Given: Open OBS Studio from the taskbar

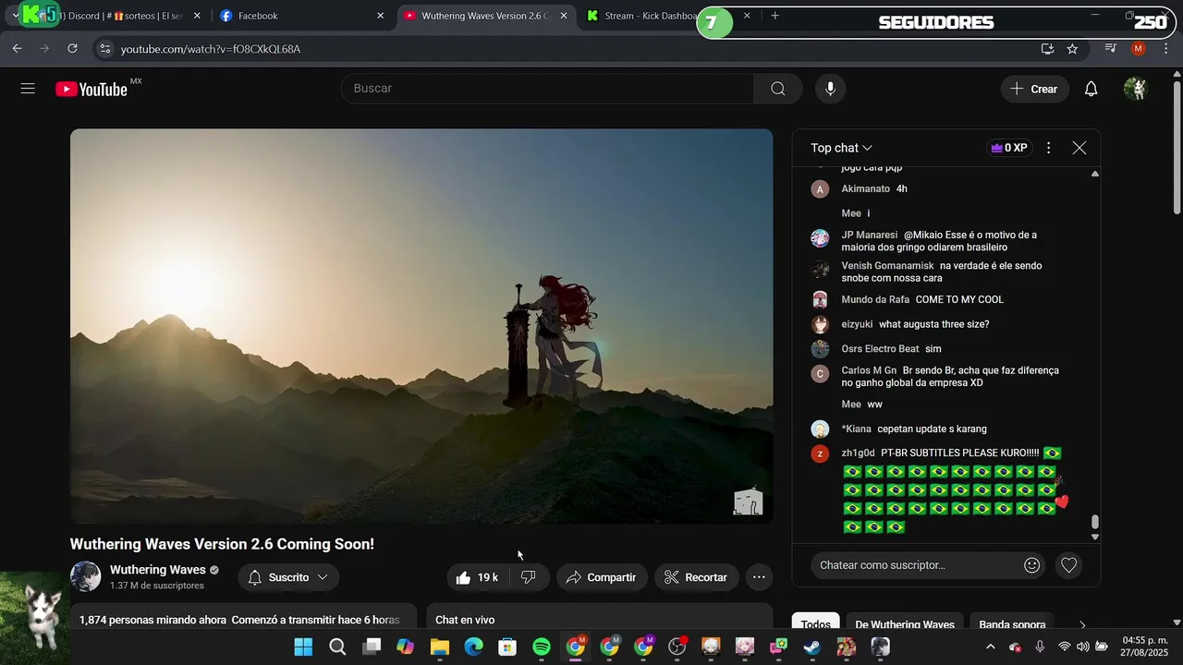Looking at the screenshot, I should coord(677,647).
